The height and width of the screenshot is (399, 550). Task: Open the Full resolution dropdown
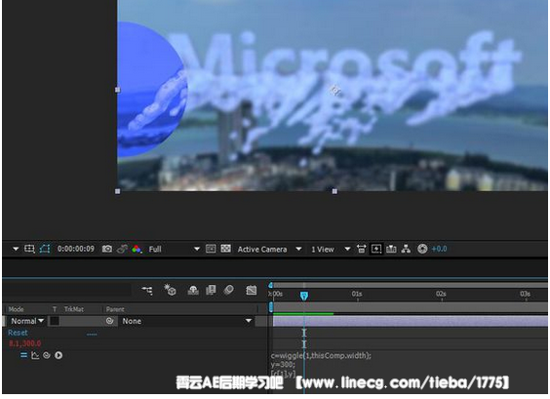tap(174, 249)
